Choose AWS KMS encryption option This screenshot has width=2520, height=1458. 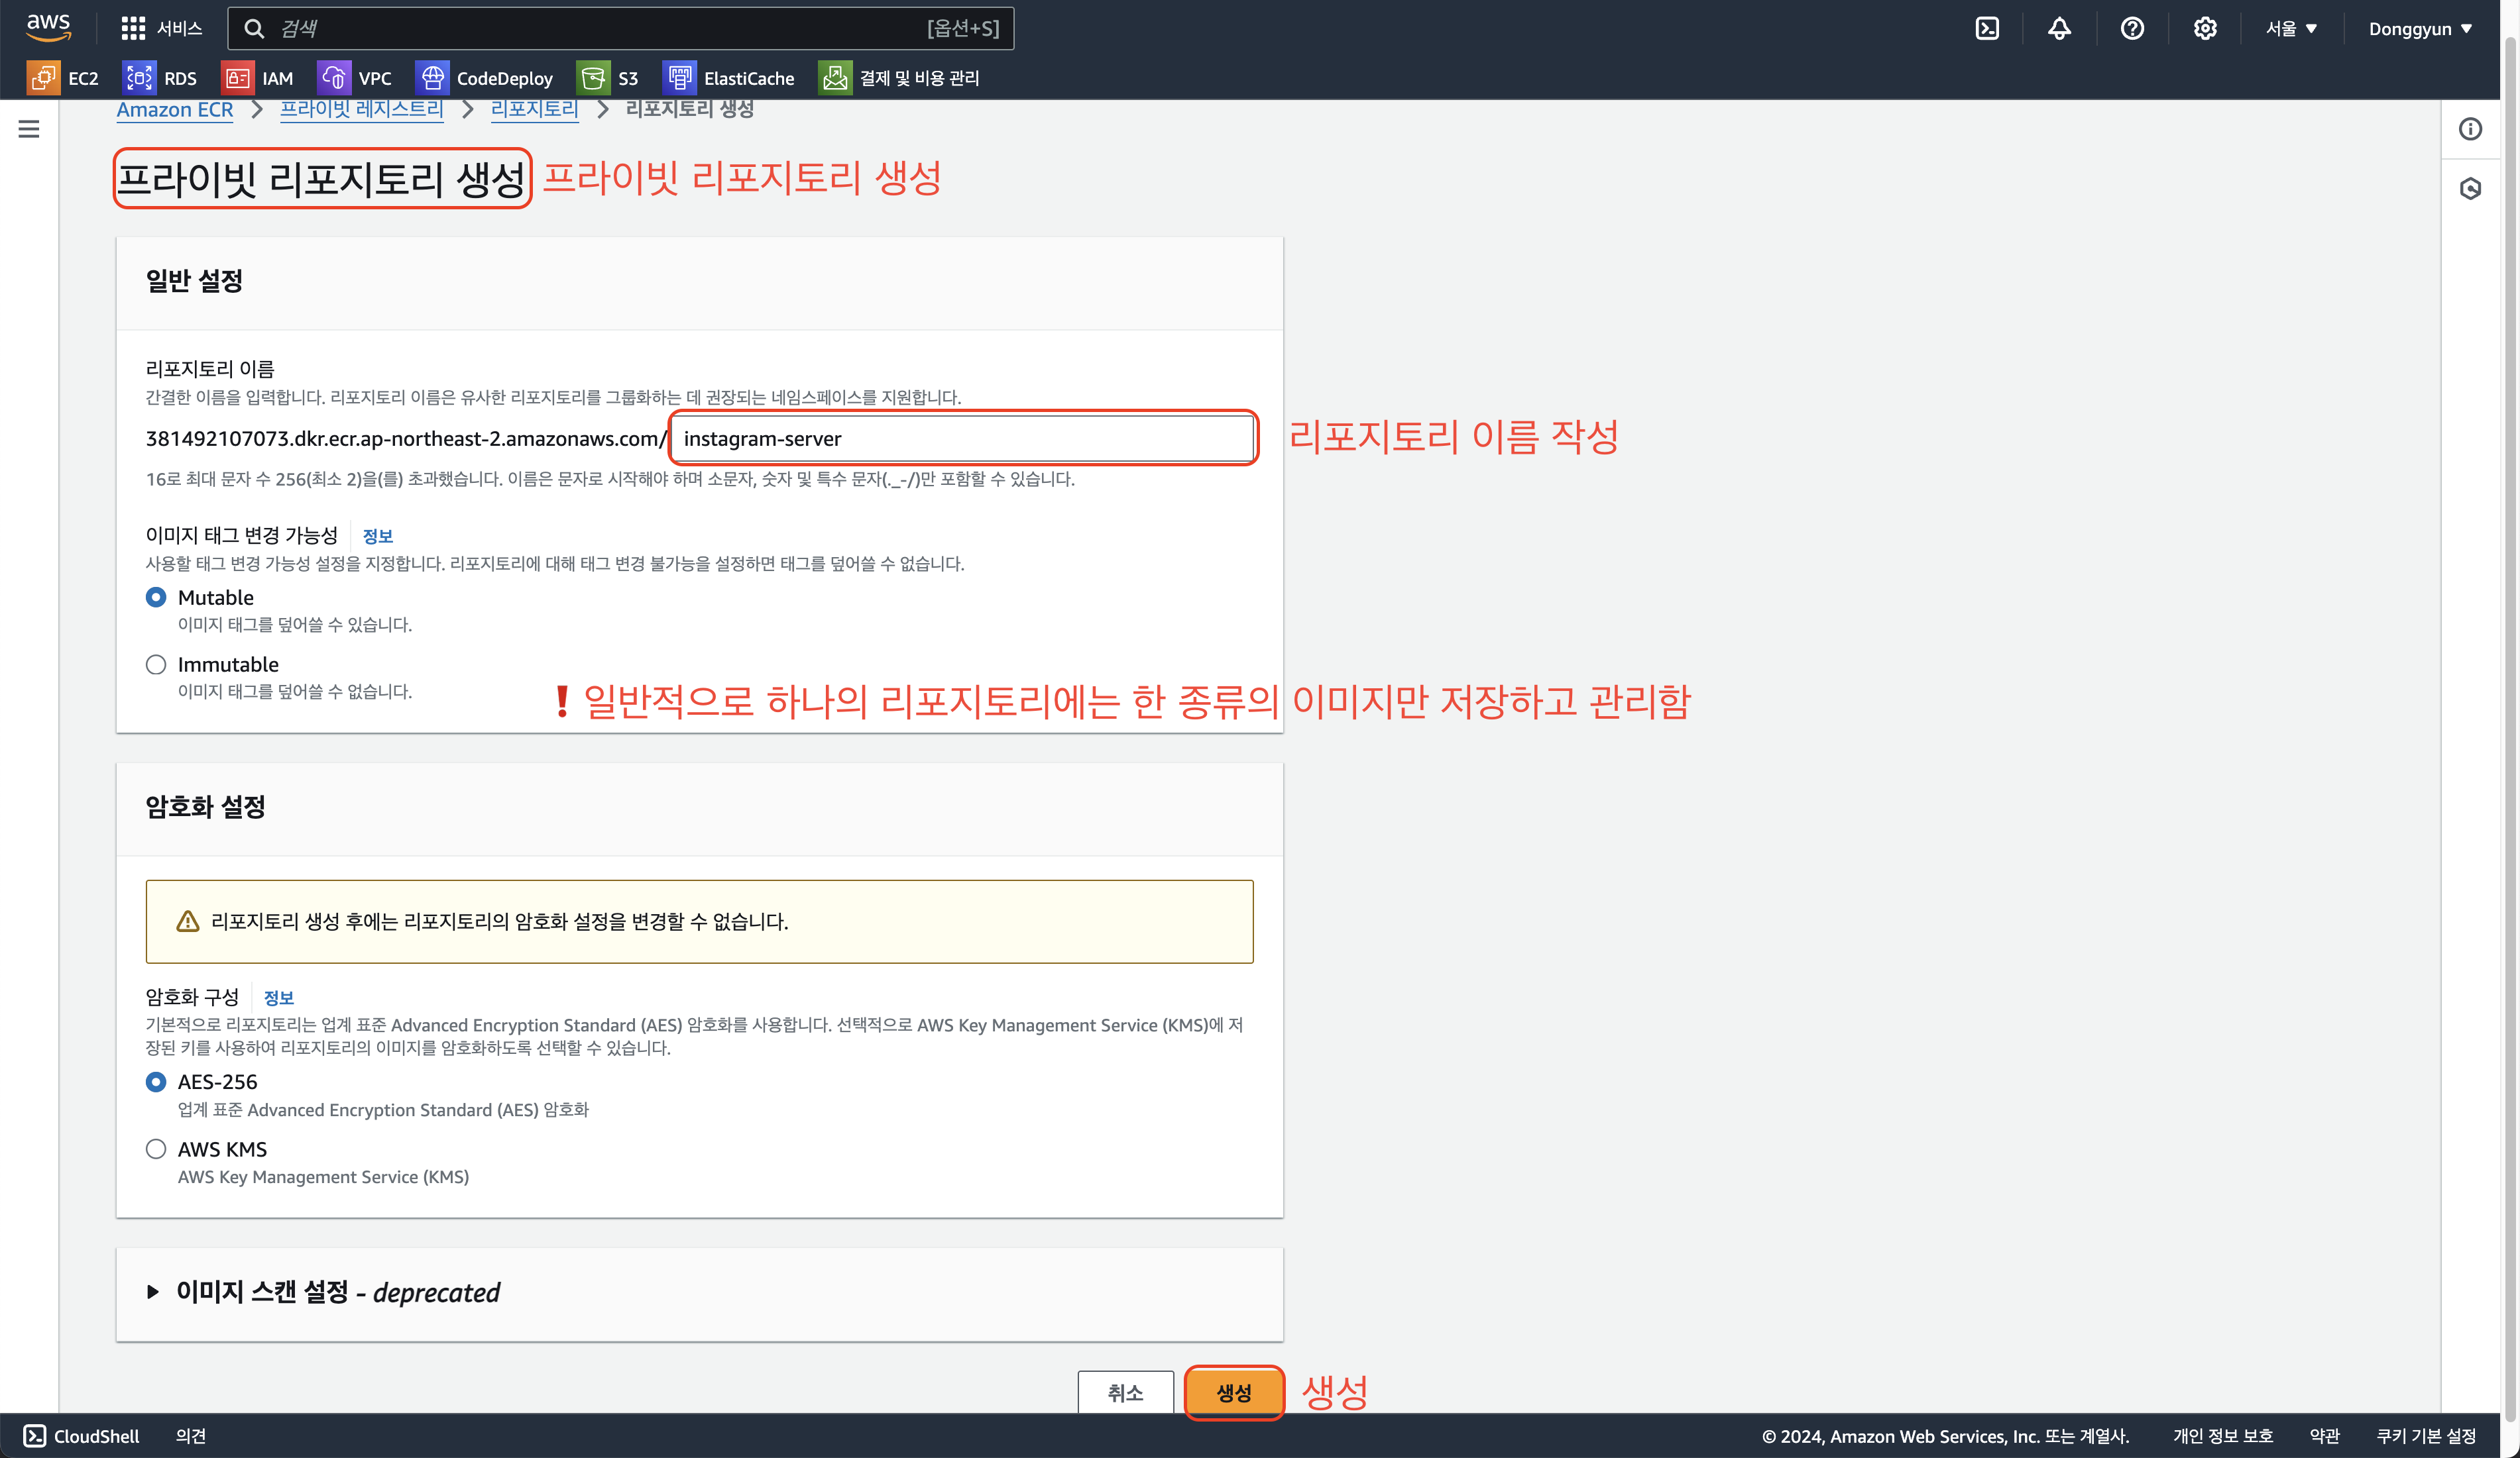(156, 1149)
